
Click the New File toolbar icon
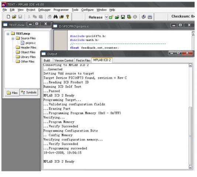coord(8,17)
